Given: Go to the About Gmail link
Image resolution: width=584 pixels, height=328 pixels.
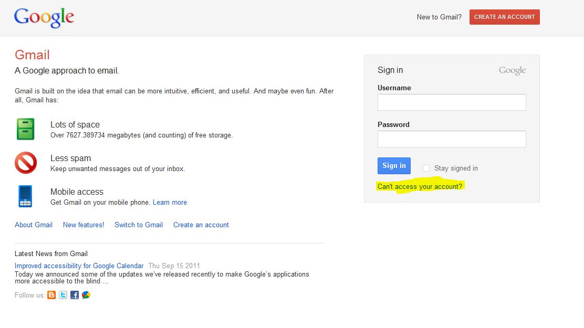Looking at the screenshot, I should [x=34, y=225].
